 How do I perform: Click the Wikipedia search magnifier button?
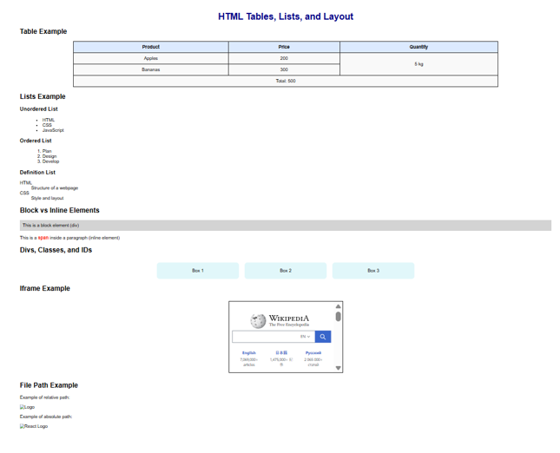[x=322, y=337]
